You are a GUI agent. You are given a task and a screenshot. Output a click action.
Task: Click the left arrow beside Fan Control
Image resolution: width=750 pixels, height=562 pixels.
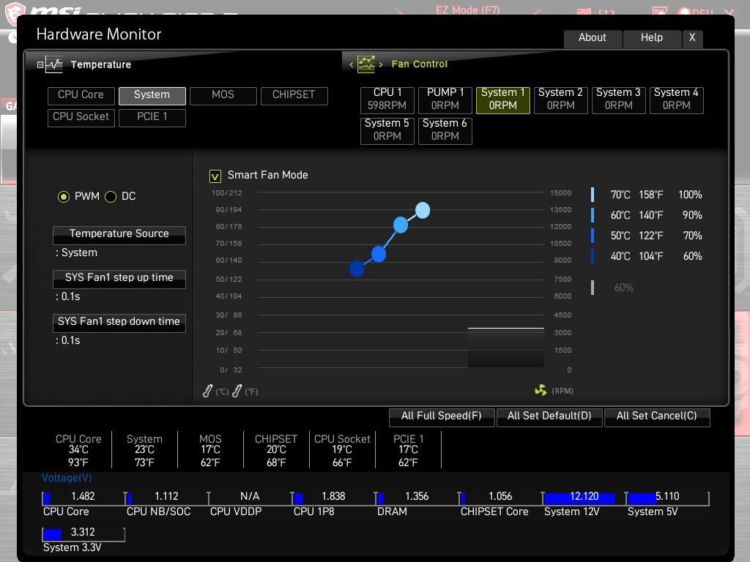[351, 64]
